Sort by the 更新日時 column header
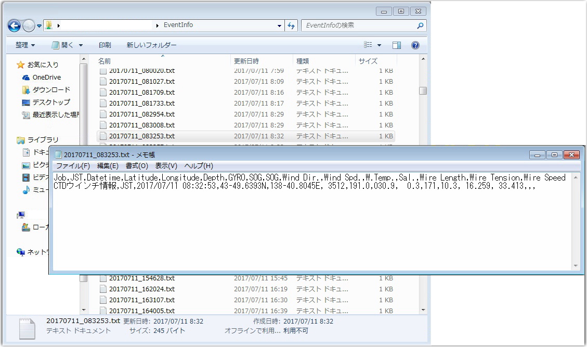This screenshot has width=587, height=347. coord(246,61)
